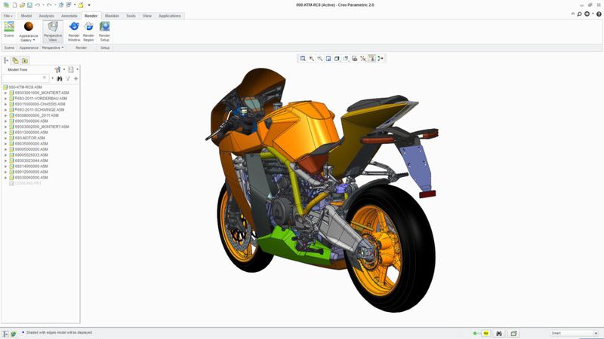
Task: Click the yellow regeneration status indicator
Action: point(485,333)
